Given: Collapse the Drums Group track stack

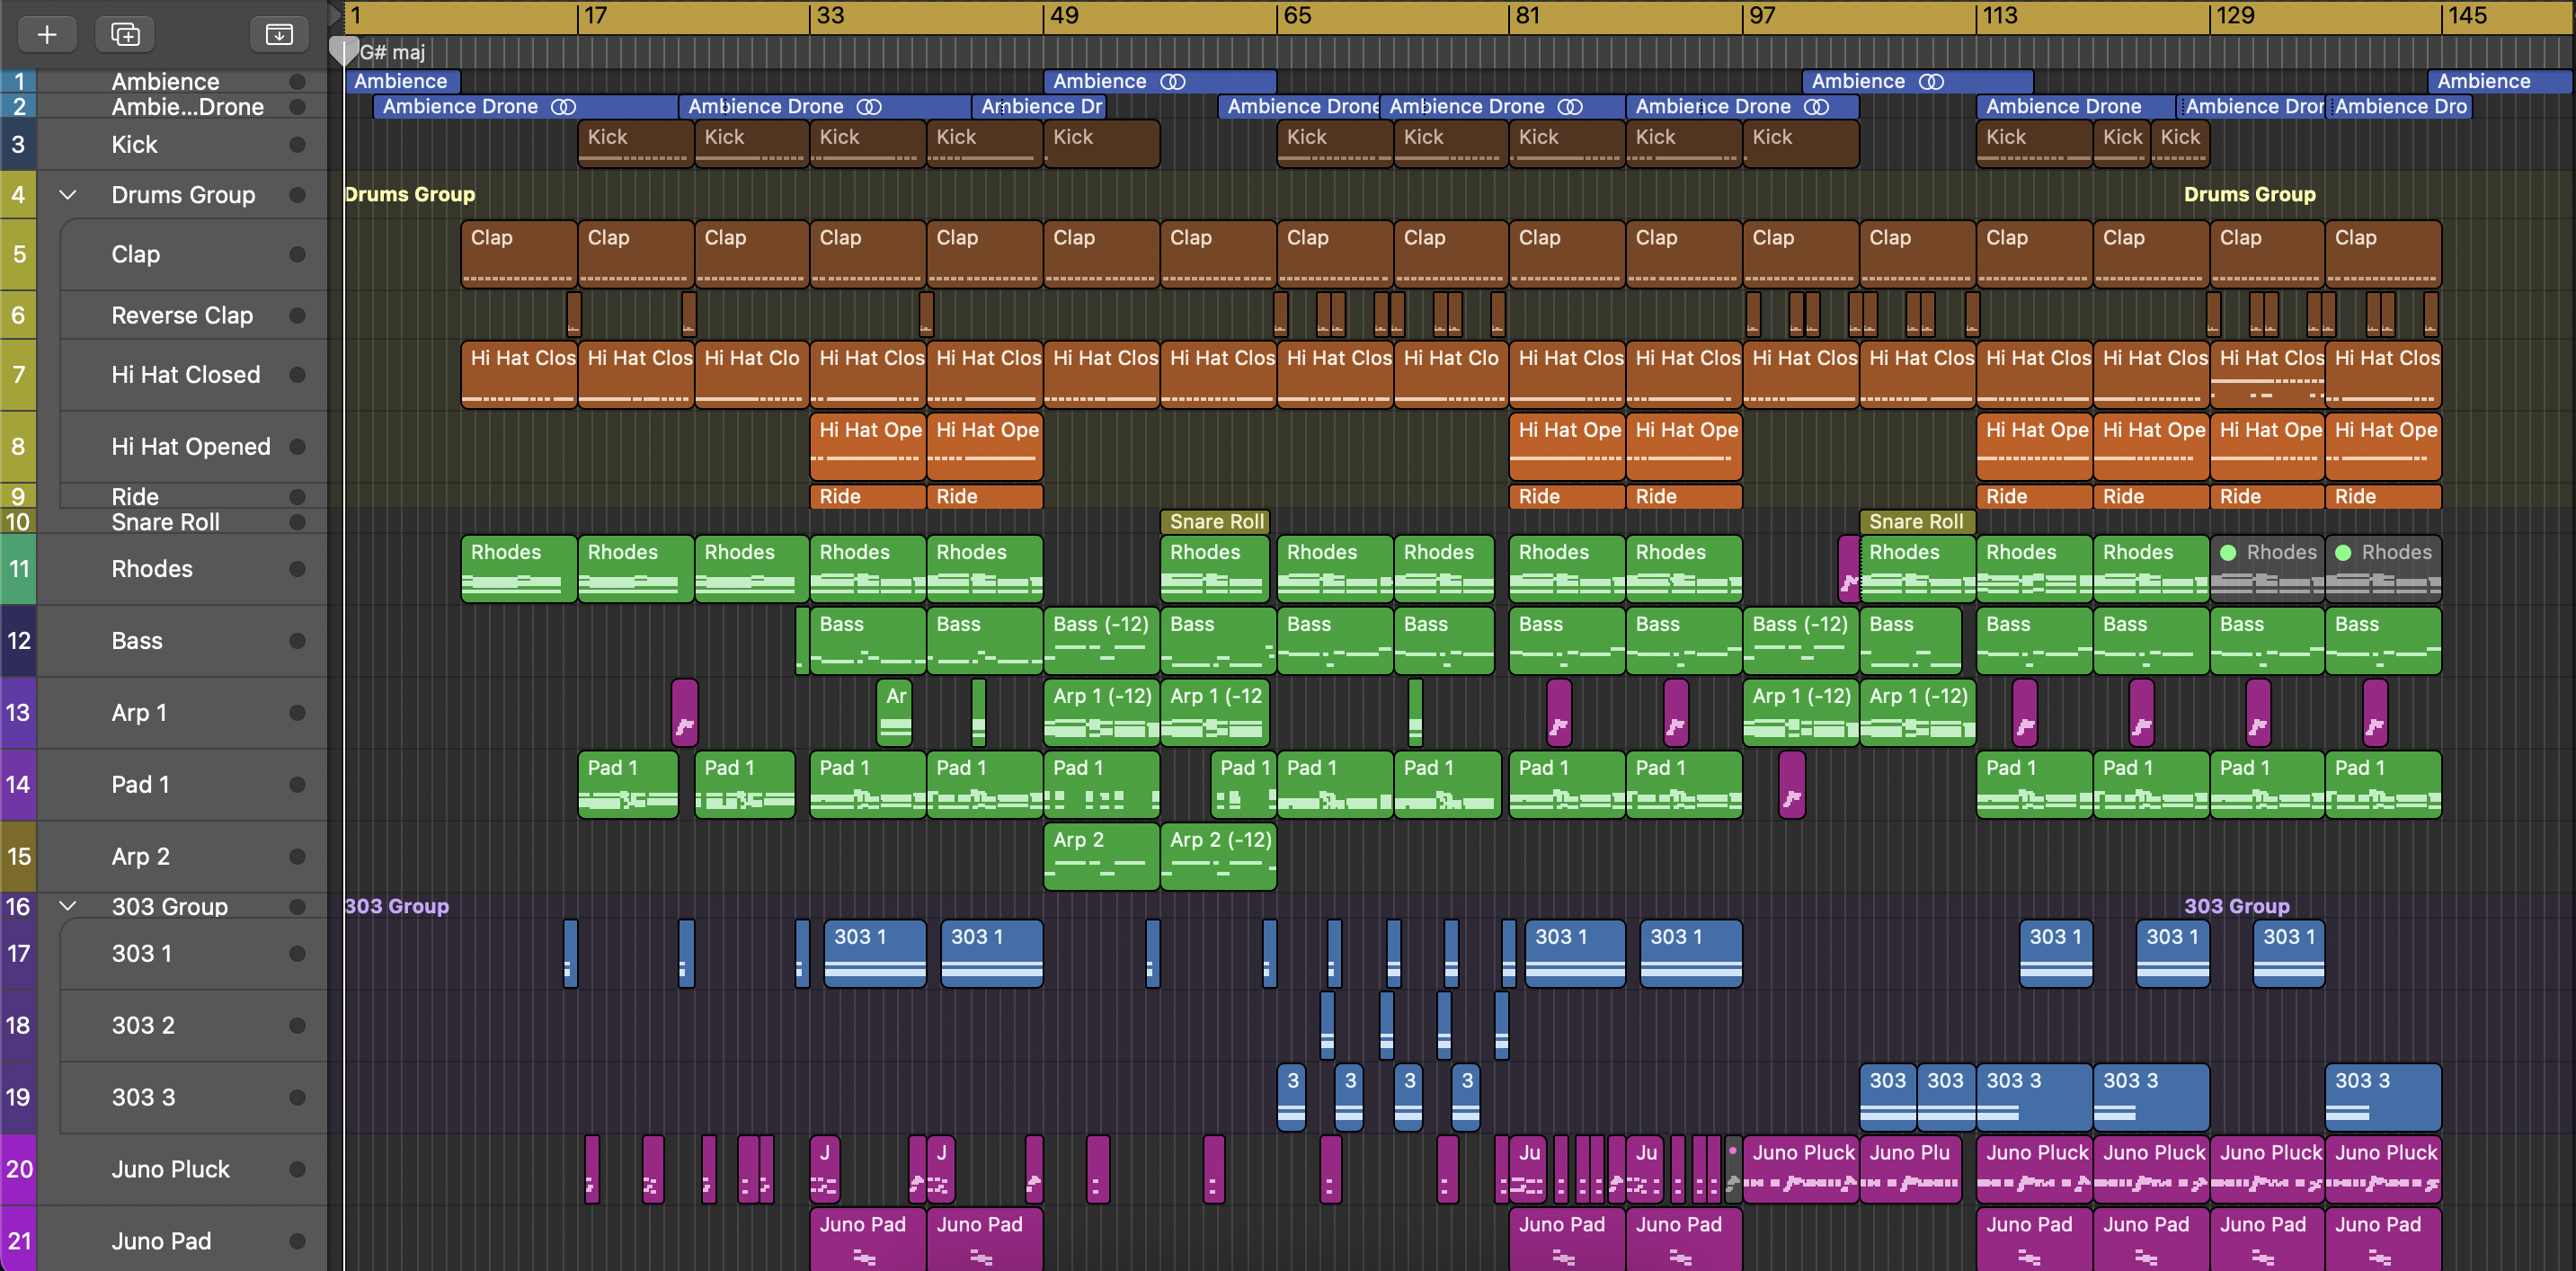Looking at the screenshot, I should [68, 195].
